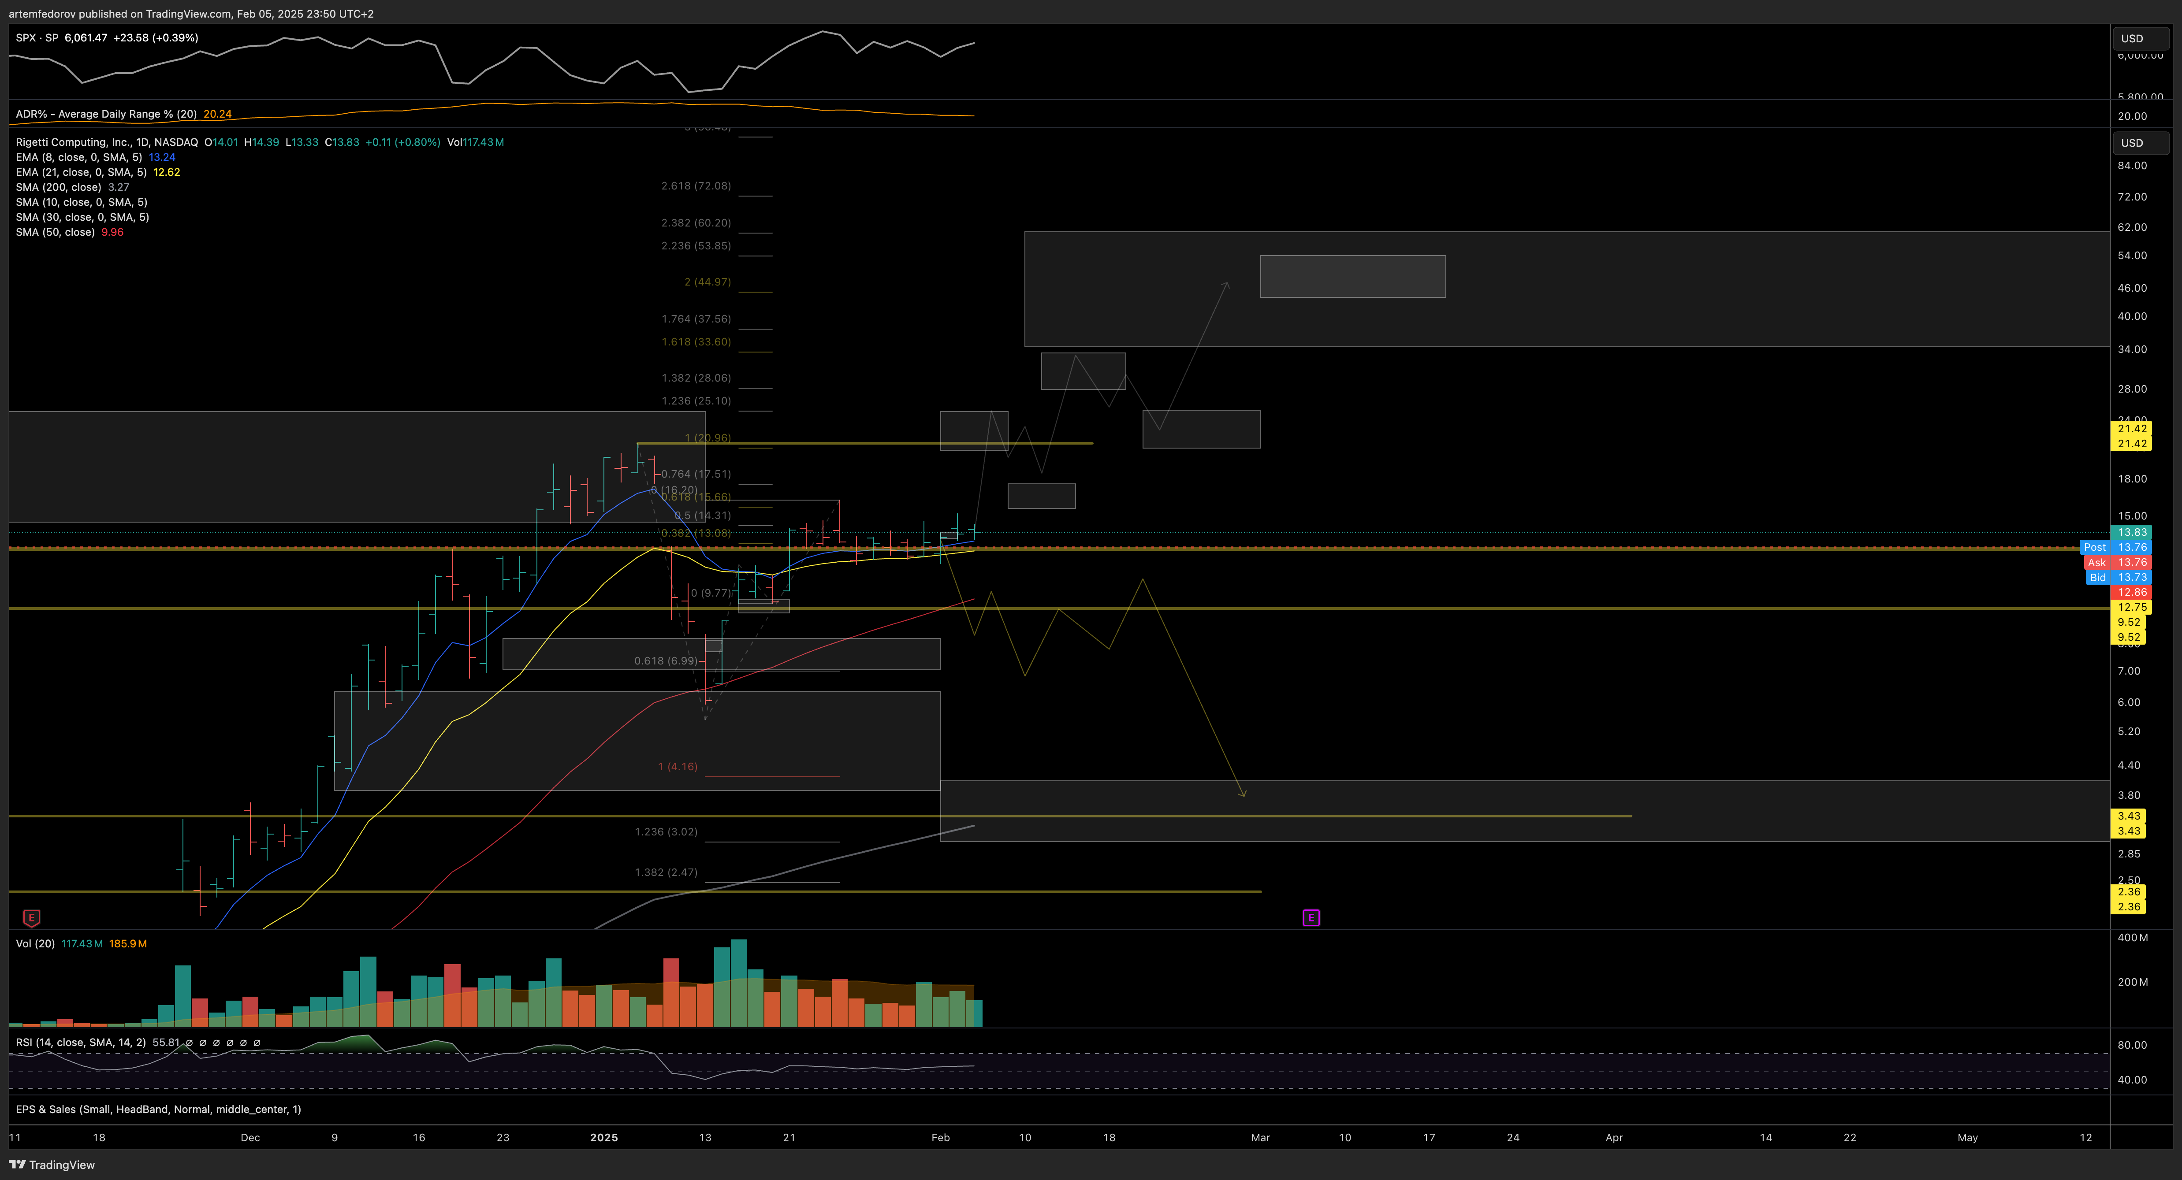
Task: Select the EMA 21 indicator legend
Action: click(97, 172)
